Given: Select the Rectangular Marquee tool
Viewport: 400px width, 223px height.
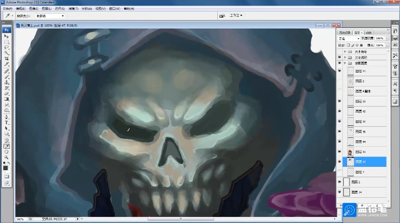Looking at the screenshot, I should (x=7, y=42).
